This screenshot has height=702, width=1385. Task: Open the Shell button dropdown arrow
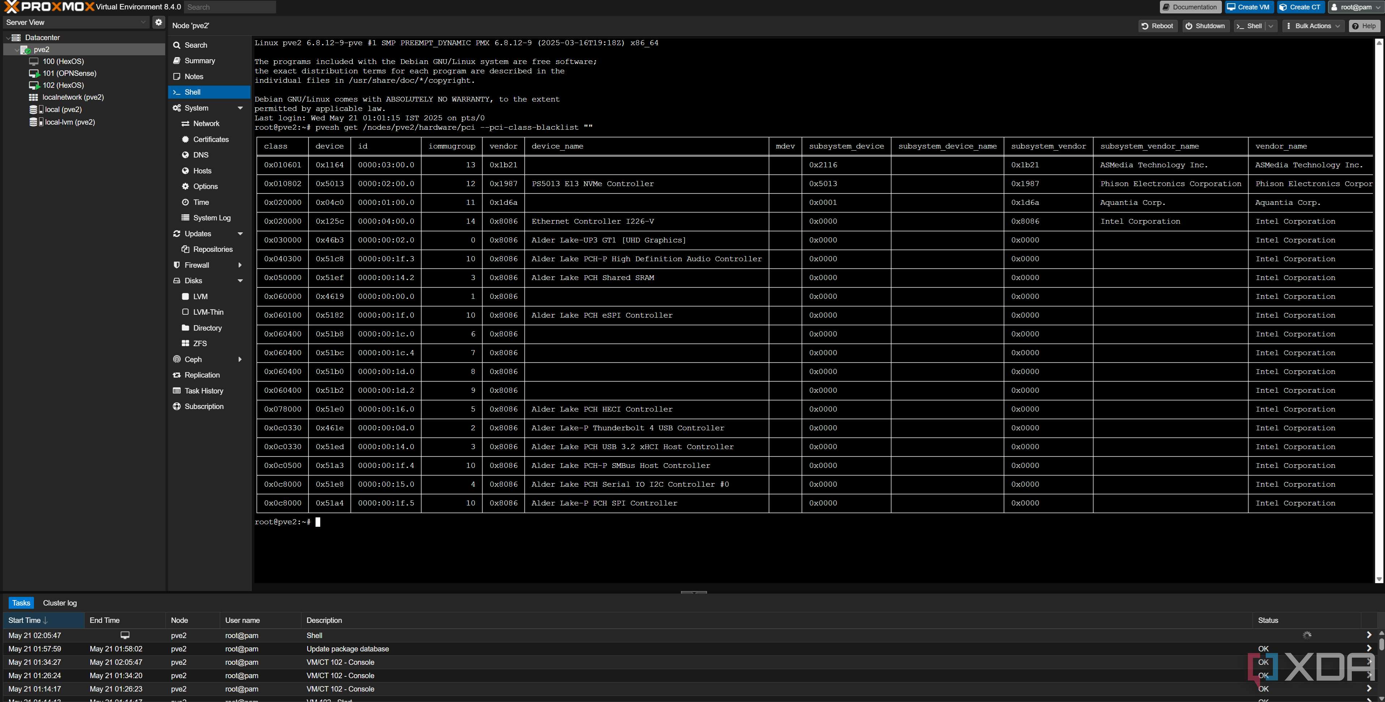(x=1271, y=26)
